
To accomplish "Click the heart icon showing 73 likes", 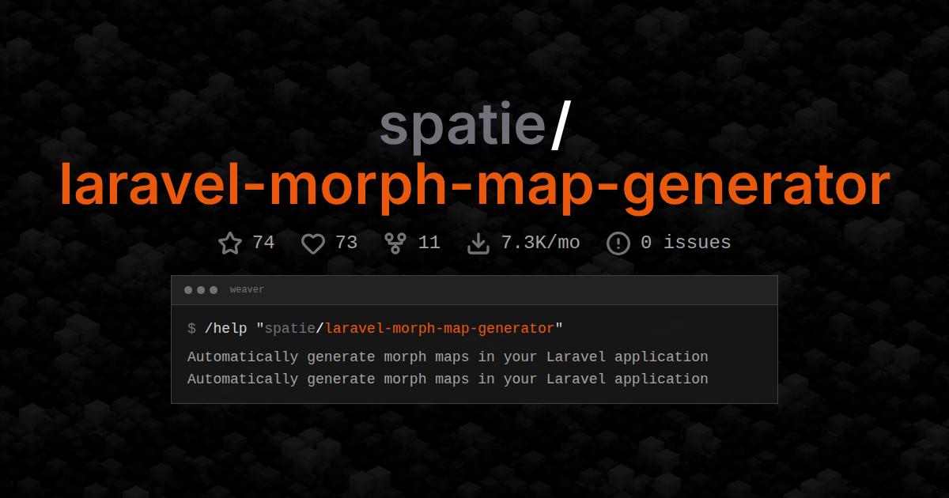I will click(314, 243).
